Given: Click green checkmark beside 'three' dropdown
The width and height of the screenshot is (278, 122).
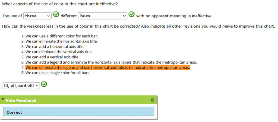Looking at the screenshot, I should tap(56, 15).
